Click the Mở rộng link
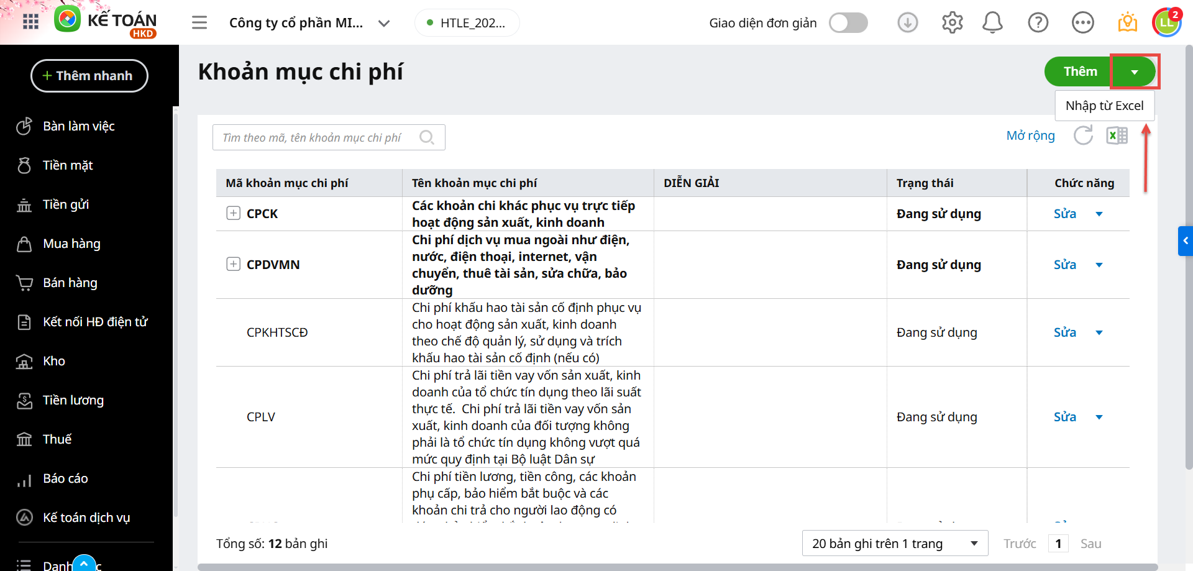Image resolution: width=1193 pixels, height=571 pixels. click(1030, 135)
